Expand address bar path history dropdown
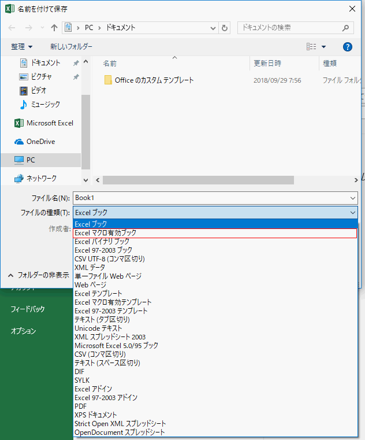 (213, 28)
